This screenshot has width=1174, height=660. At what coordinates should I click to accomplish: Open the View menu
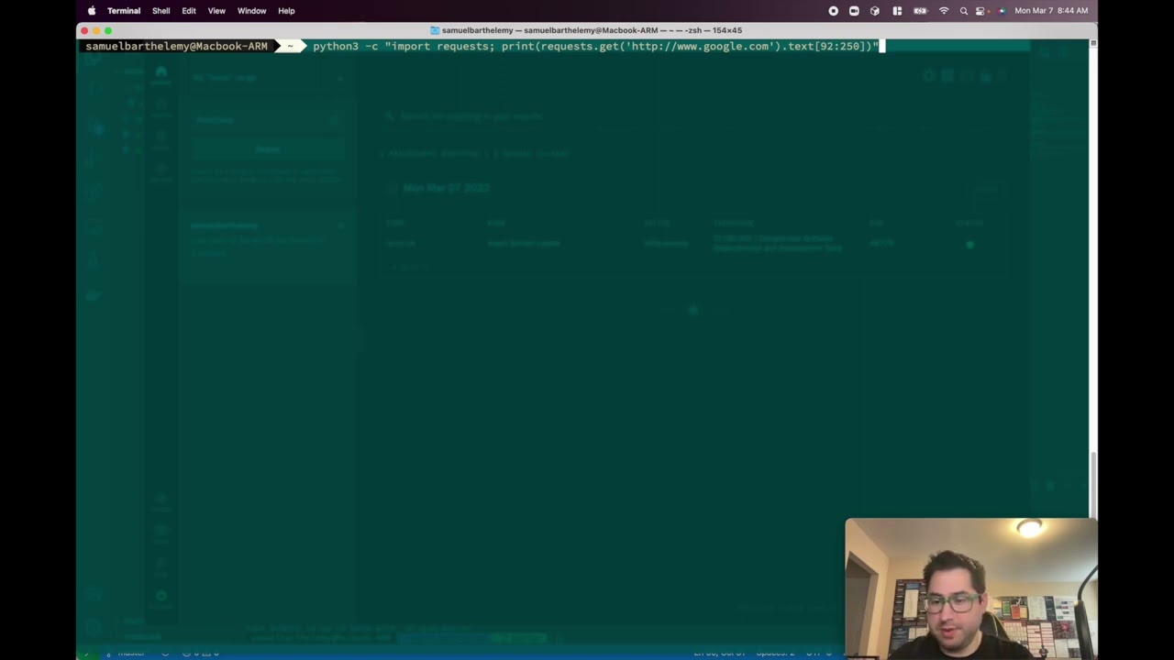tap(216, 11)
